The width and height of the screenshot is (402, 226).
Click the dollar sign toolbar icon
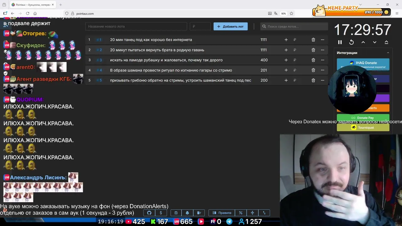(x=161, y=213)
